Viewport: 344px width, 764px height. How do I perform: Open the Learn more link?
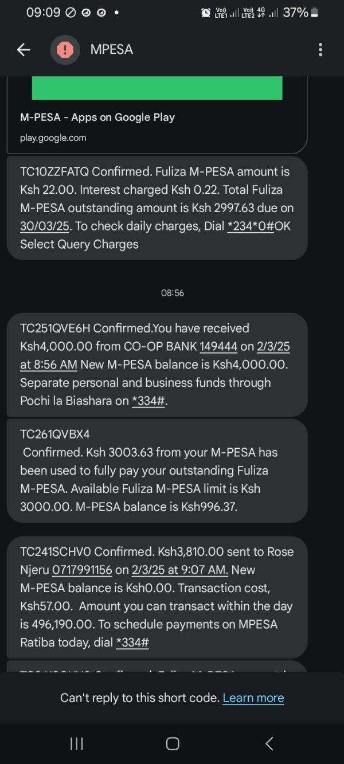click(253, 698)
